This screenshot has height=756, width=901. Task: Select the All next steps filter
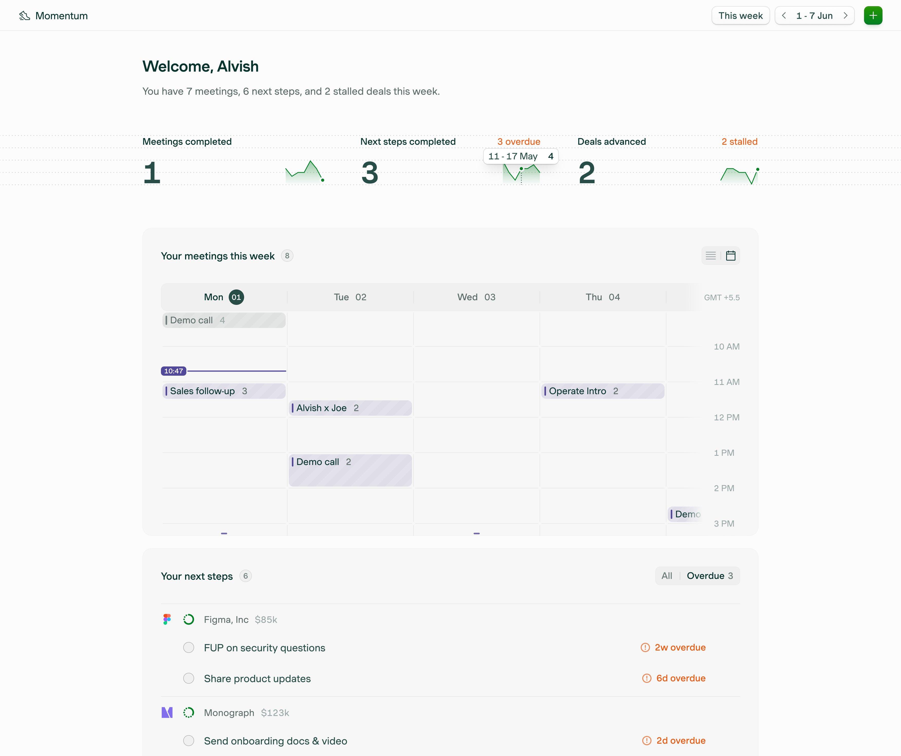[x=667, y=576]
